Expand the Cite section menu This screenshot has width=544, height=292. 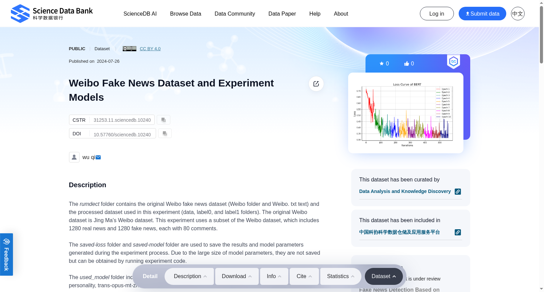(x=304, y=276)
